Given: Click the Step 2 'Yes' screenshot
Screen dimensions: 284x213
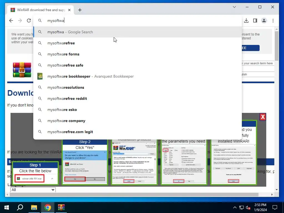Looking at the screenshot, I should point(85,166).
